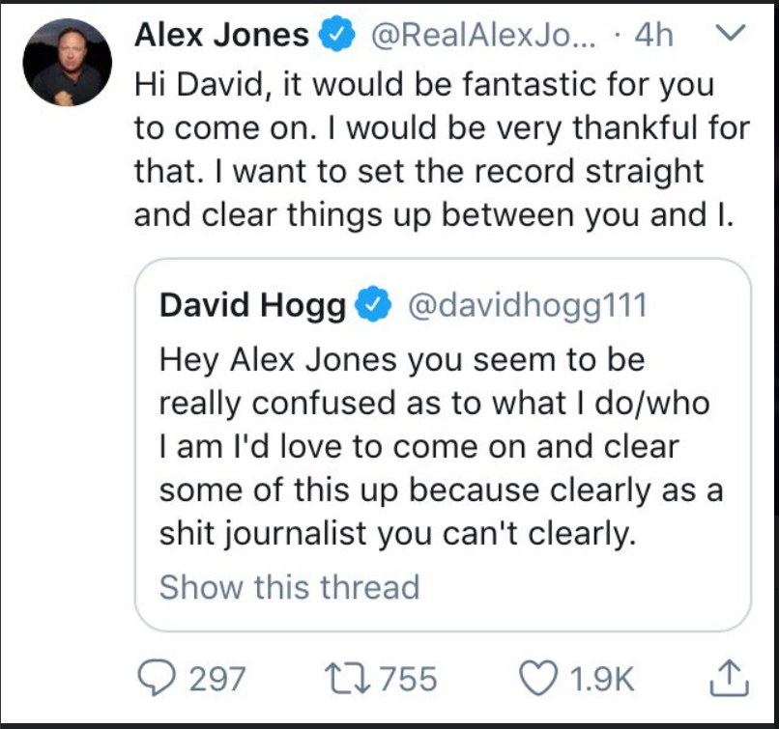Open the @RealAlexJo... handle
This screenshot has width=779, height=729.
coord(483,35)
